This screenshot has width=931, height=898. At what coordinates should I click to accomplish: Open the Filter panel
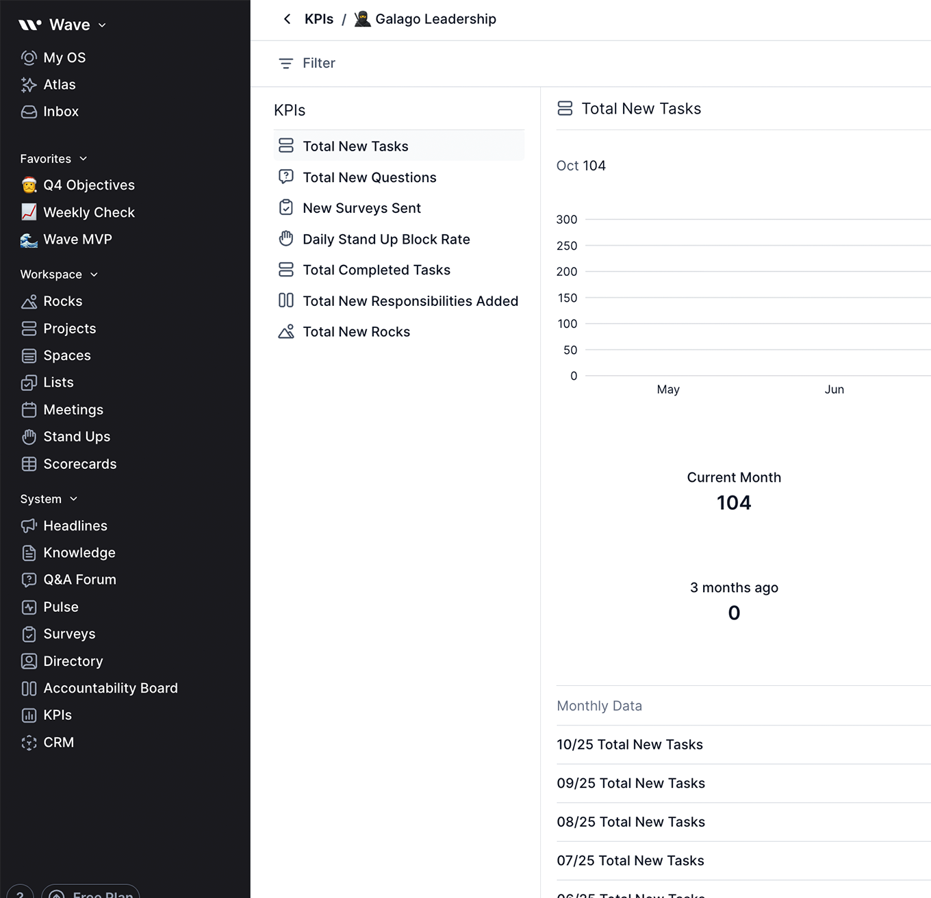click(307, 63)
